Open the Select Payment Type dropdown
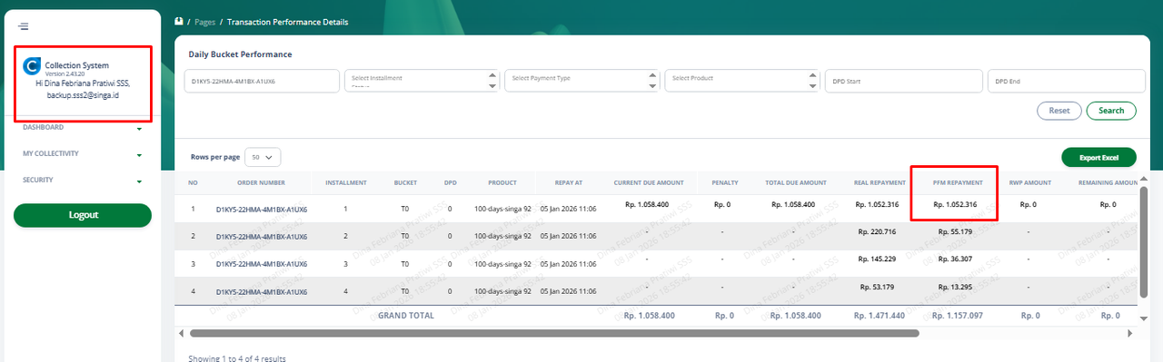 tap(581, 81)
